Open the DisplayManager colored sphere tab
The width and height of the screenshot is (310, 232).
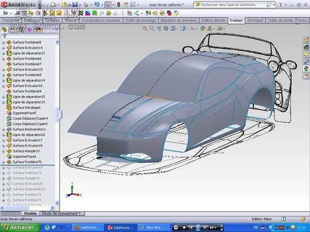point(38,30)
